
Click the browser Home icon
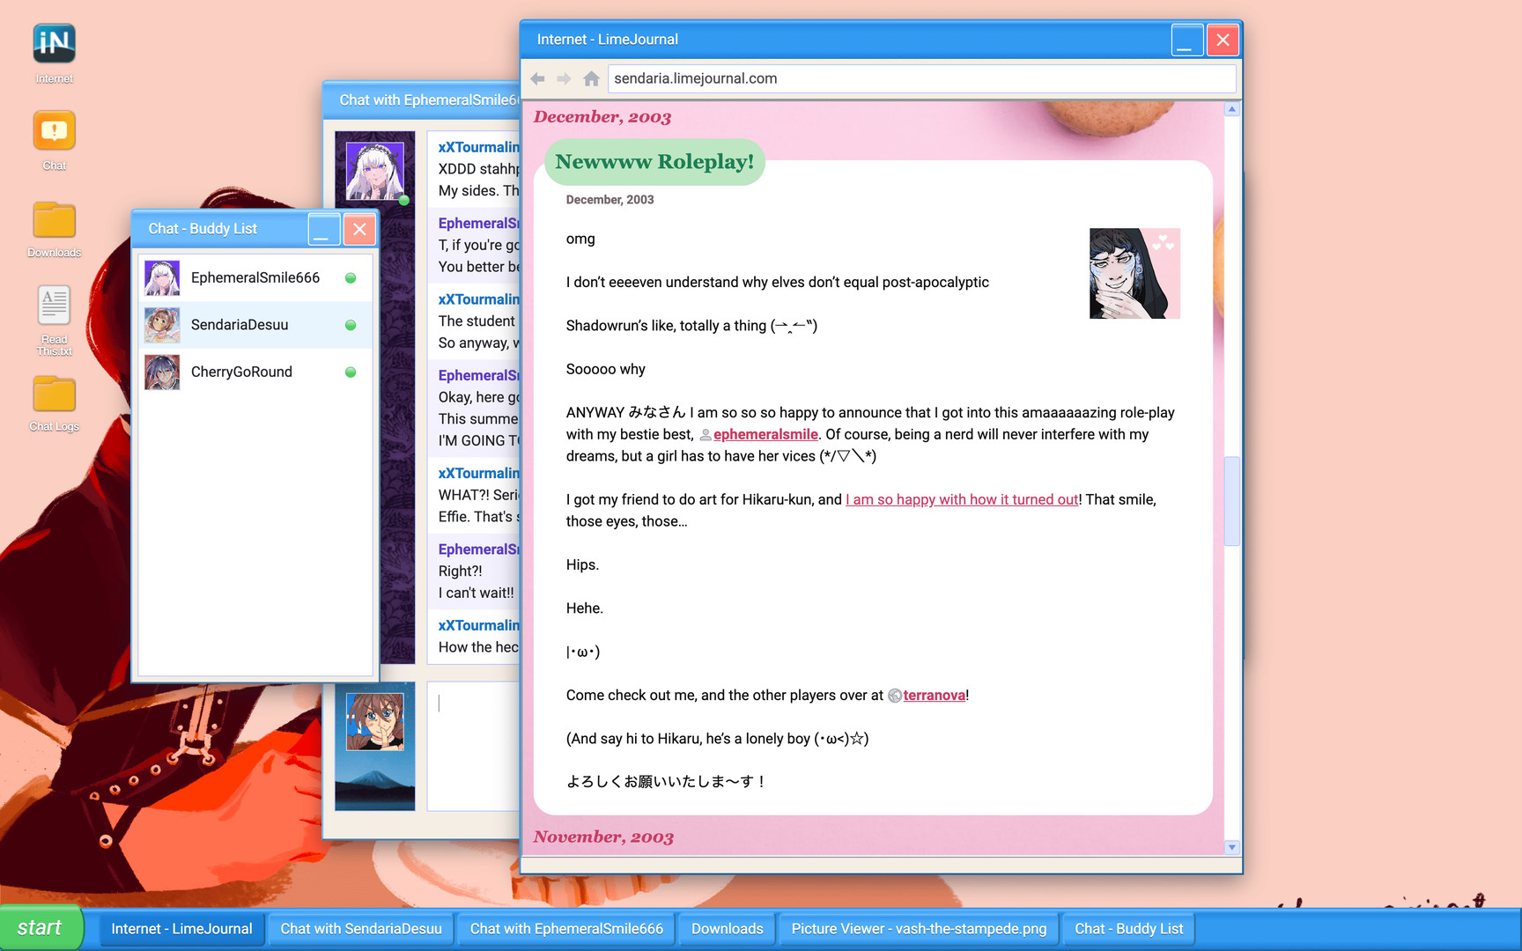(x=590, y=78)
